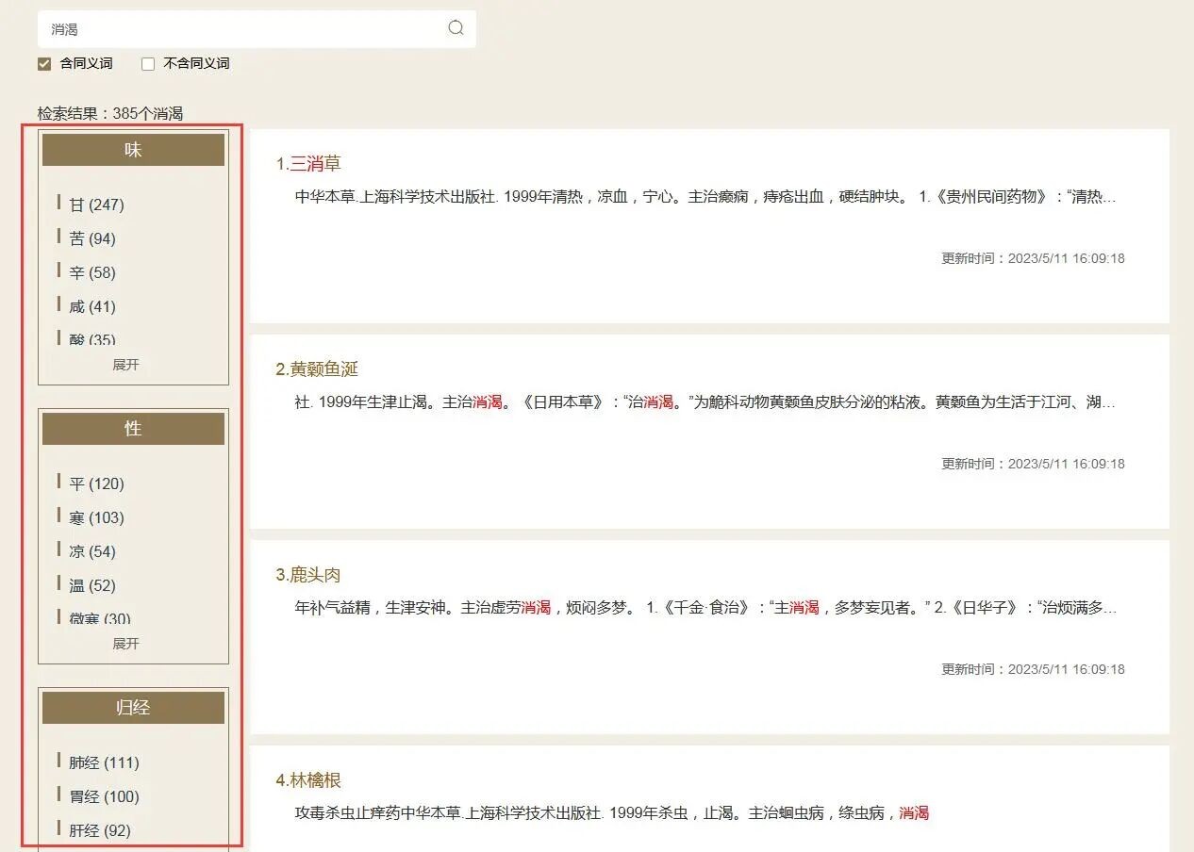Viewport: 1194px width, 852px height.
Task: Check the 不含同义词 checkbox
Action: pos(148,64)
